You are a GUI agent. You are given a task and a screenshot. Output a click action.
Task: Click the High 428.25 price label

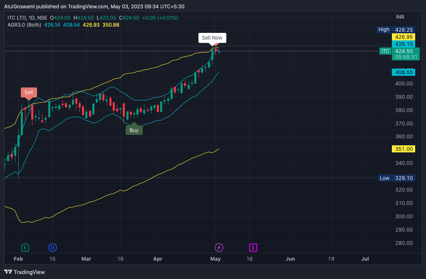(x=396, y=30)
